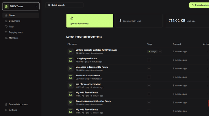Open Tagging rules in sidebar

pyautogui.click(x=21, y=32)
